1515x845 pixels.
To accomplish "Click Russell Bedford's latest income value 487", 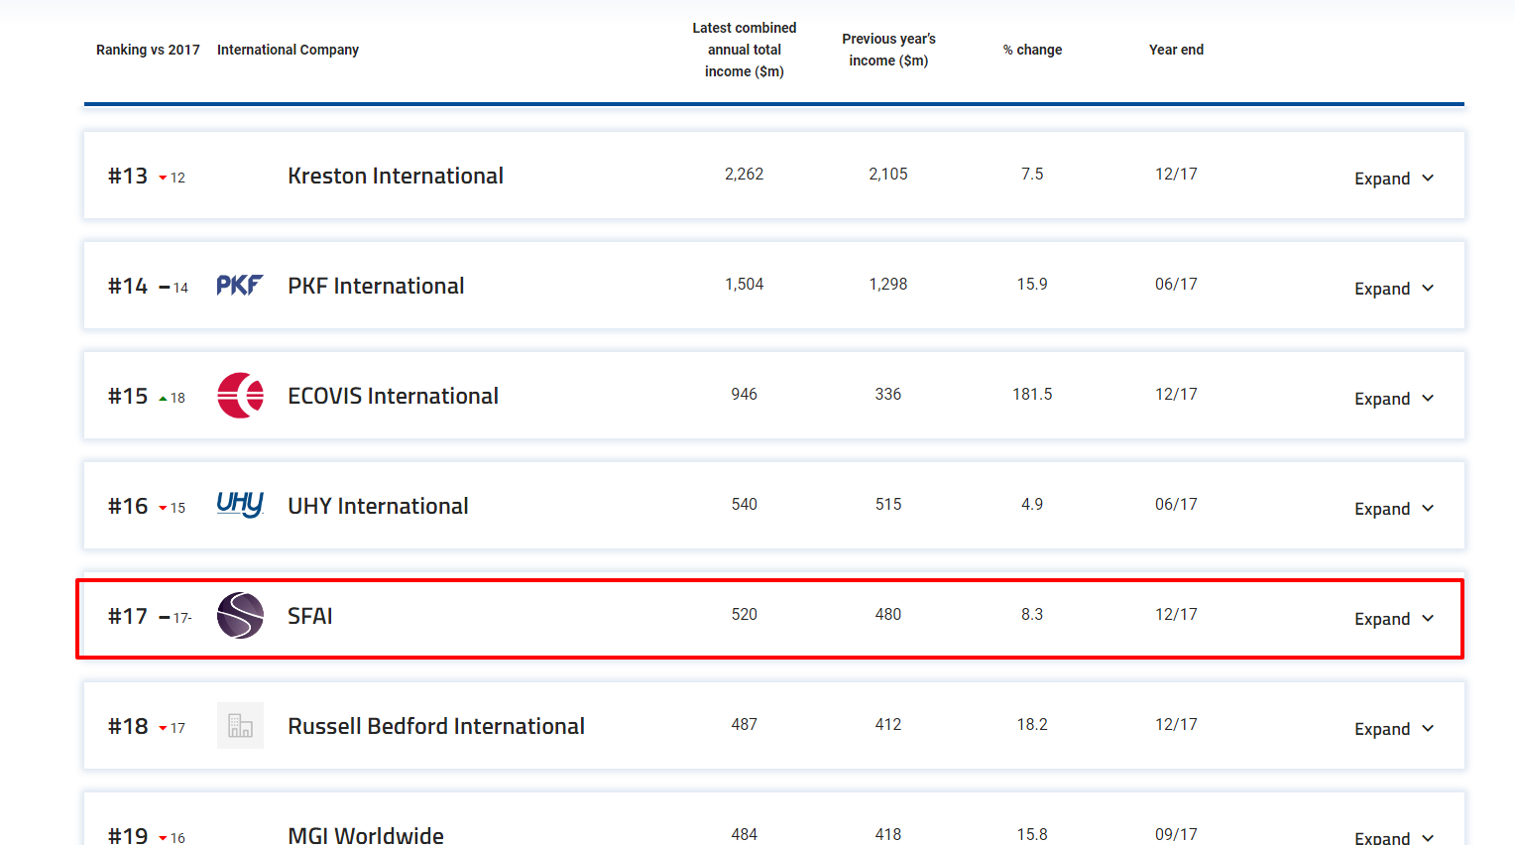I will (745, 725).
